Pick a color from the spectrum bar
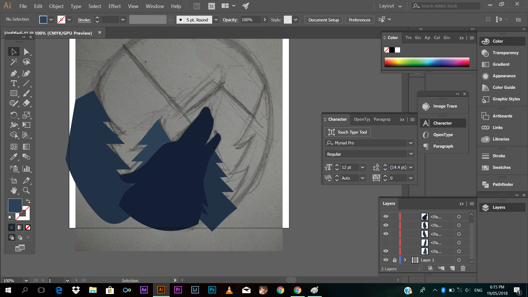The height and width of the screenshot is (297, 528). pyautogui.click(x=427, y=62)
